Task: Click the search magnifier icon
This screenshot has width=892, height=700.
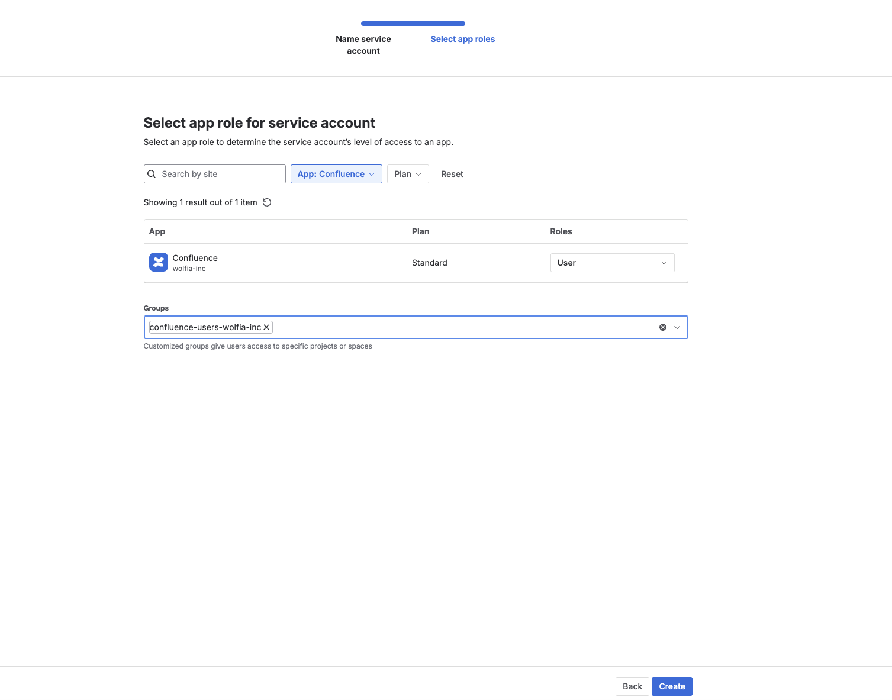Action: pyautogui.click(x=152, y=174)
